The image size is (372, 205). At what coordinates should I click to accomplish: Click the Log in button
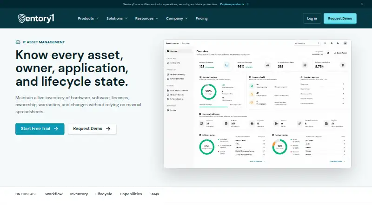tap(312, 18)
